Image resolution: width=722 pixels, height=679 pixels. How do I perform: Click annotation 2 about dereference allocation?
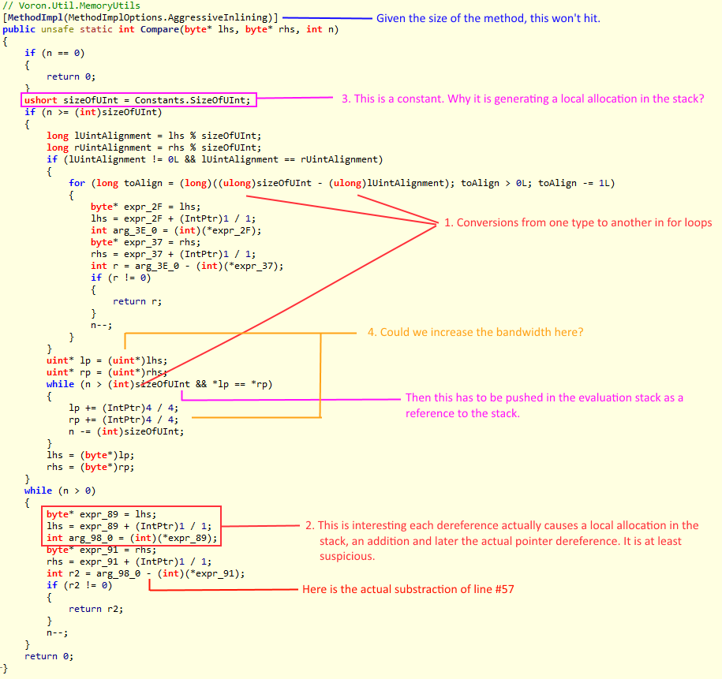(503, 541)
